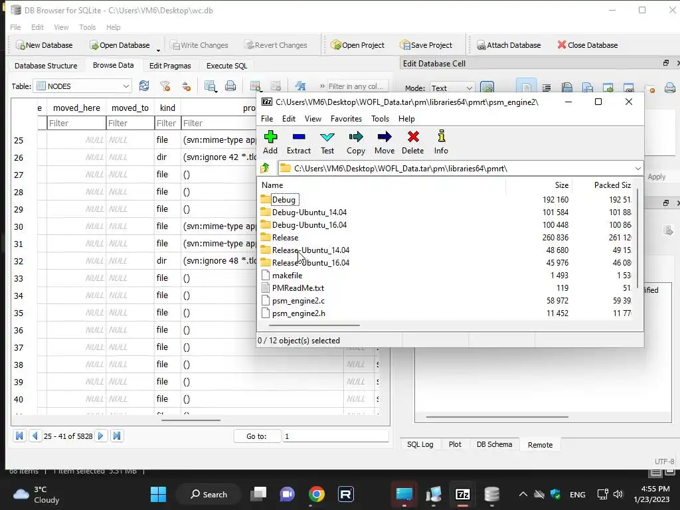The width and height of the screenshot is (680, 510).
Task: Open the save table as menu icon
Action: [x=211, y=86]
